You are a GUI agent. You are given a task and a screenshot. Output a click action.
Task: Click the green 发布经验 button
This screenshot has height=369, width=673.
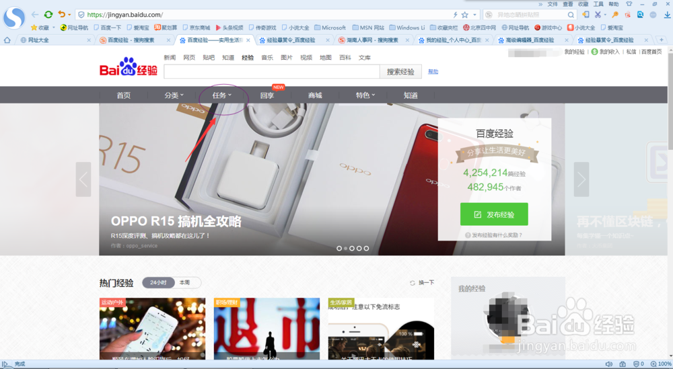[494, 214]
